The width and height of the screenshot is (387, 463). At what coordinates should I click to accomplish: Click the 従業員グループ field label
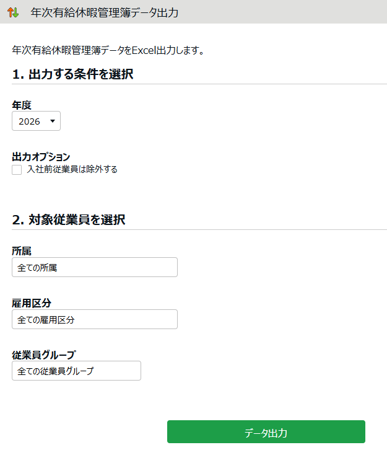[x=43, y=355]
